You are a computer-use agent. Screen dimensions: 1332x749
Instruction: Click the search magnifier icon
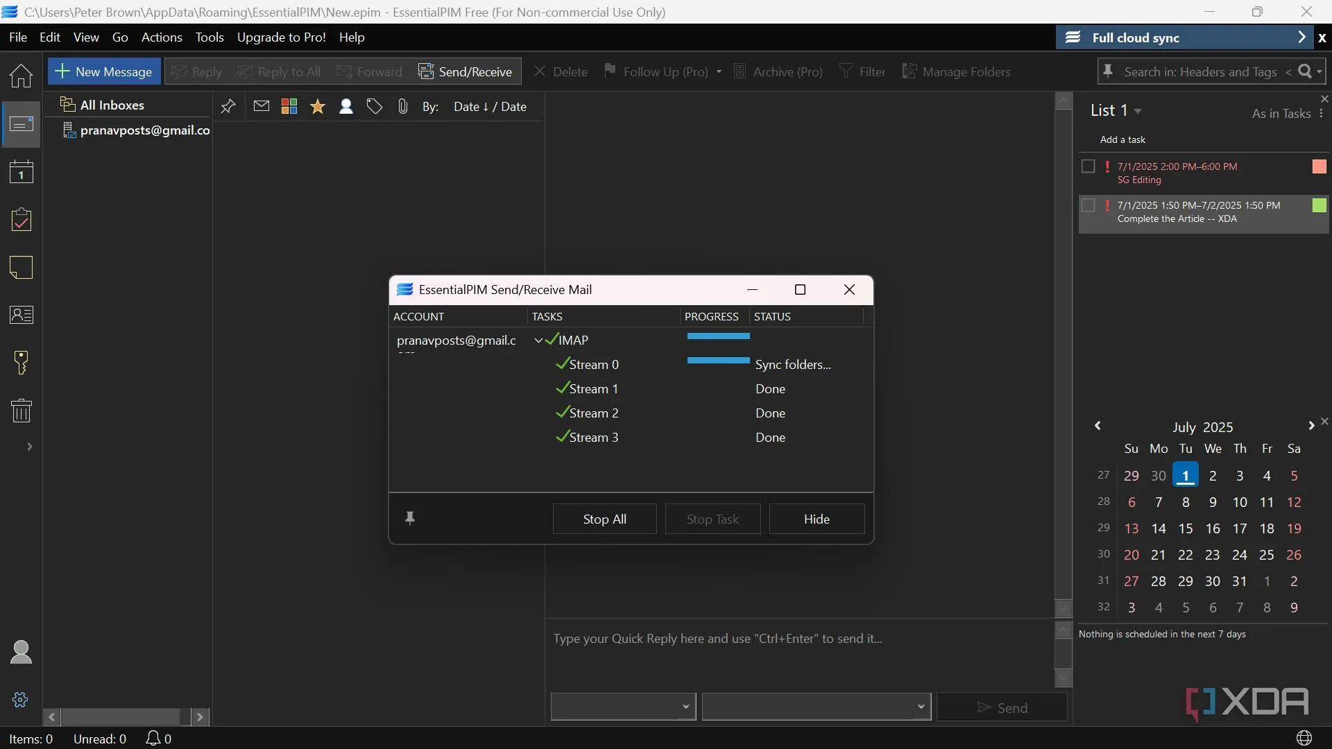(1304, 71)
